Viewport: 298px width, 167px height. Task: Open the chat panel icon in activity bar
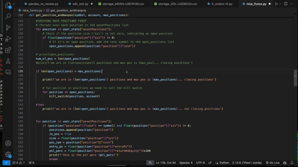click(8, 72)
